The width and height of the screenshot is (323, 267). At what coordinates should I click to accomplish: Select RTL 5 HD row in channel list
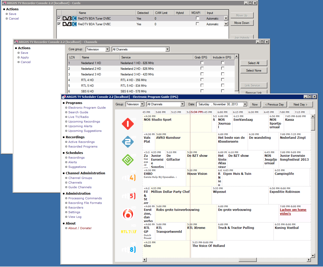pos(151,86)
